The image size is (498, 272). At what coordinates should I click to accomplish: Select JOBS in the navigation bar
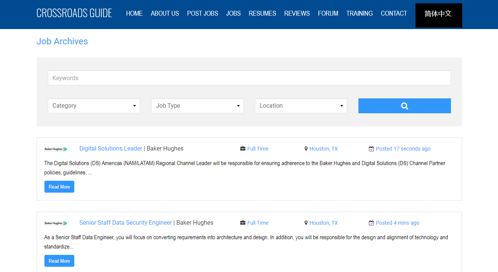point(233,13)
